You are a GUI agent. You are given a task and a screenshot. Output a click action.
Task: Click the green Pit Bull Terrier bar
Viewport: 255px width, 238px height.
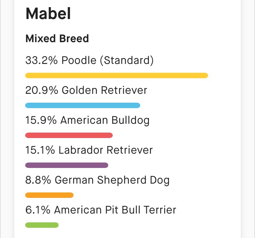pyautogui.click(x=42, y=225)
